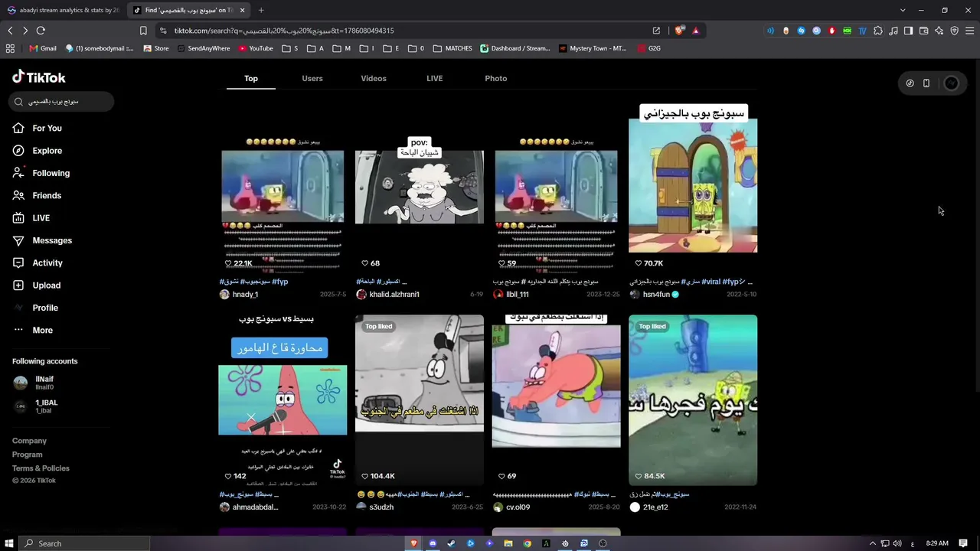This screenshot has width=980, height=551.
Task: Open the Windows Start menu
Action: 9,543
